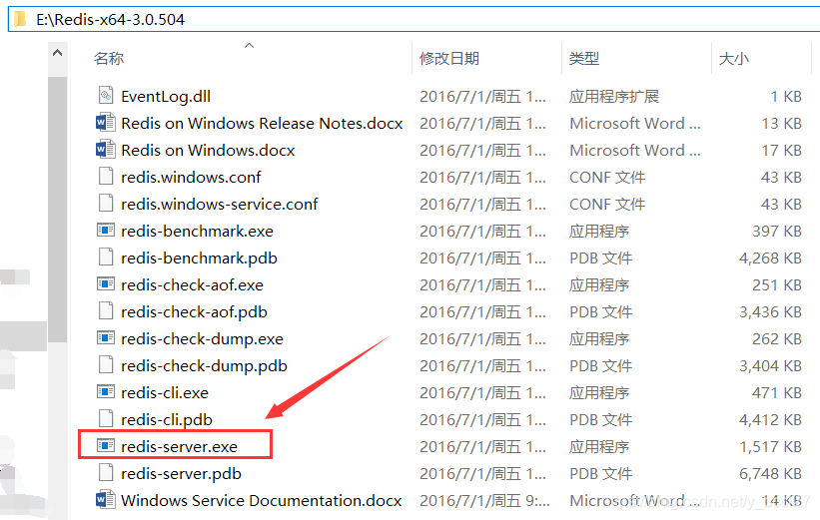Click the redis-benchmark.pdb file icon
This screenshot has width=820, height=520.
coord(106,258)
